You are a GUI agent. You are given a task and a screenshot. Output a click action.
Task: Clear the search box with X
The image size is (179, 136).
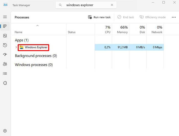(112, 5)
